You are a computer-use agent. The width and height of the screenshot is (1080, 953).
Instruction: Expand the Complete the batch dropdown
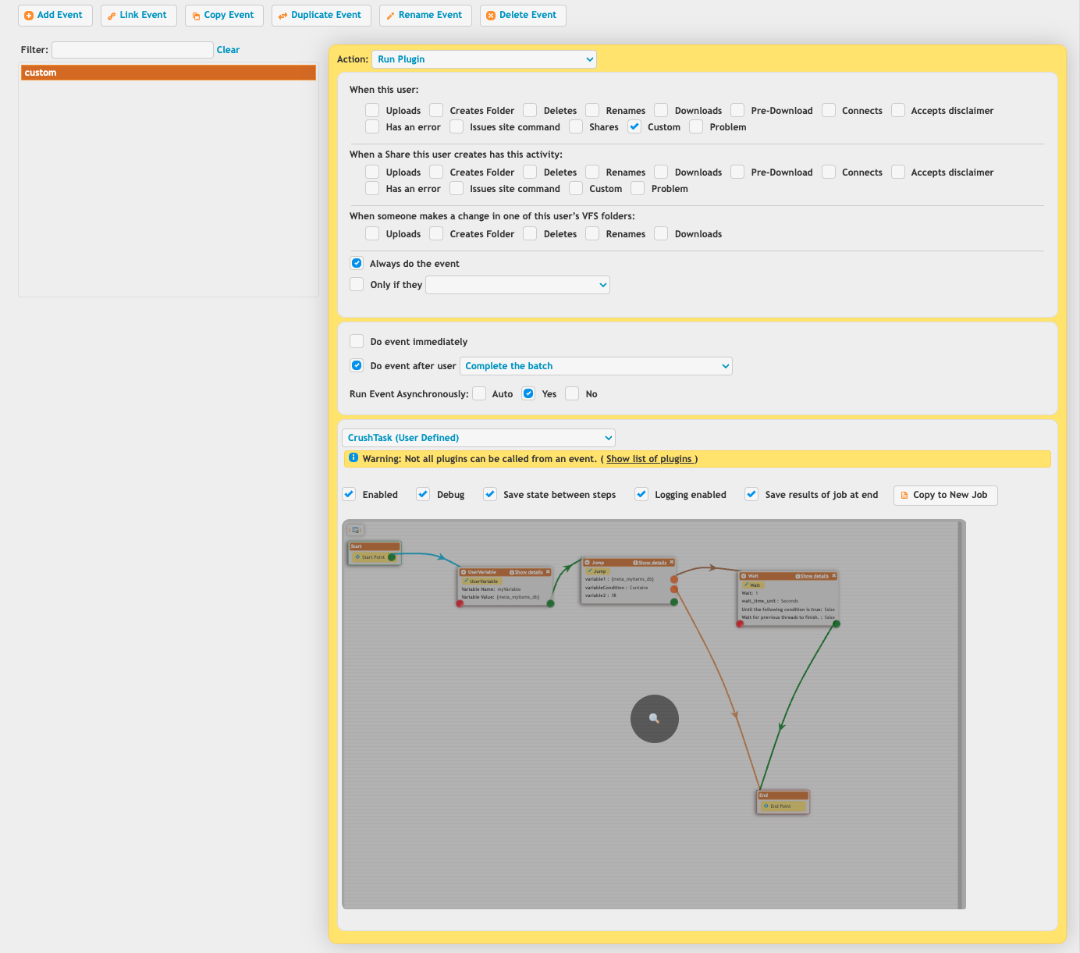pyautogui.click(x=595, y=366)
